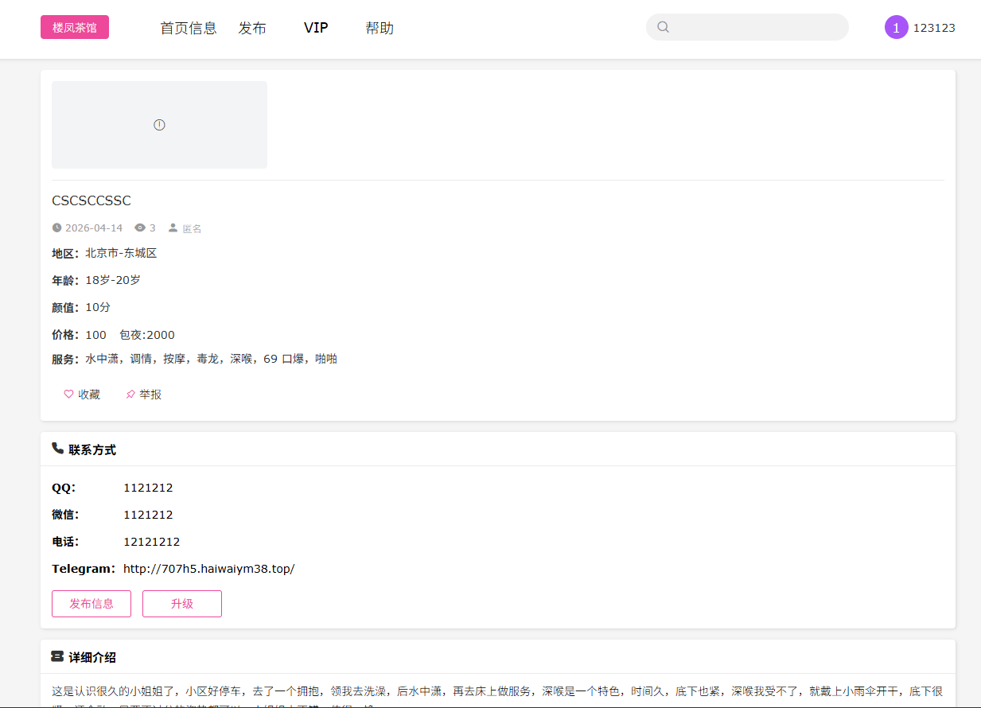The height and width of the screenshot is (708, 981).
Task: Click the heart icon next to 收藏
Action: point(68,395)
